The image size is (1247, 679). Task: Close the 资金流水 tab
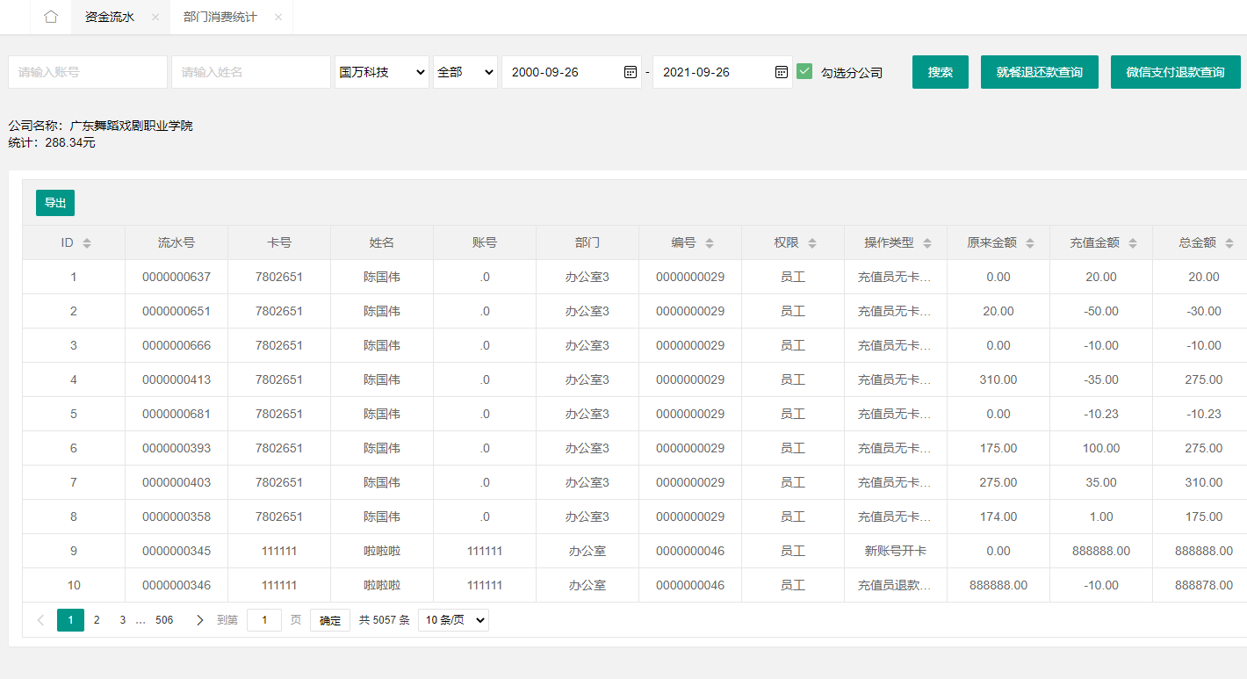click(x=155, y=18)
